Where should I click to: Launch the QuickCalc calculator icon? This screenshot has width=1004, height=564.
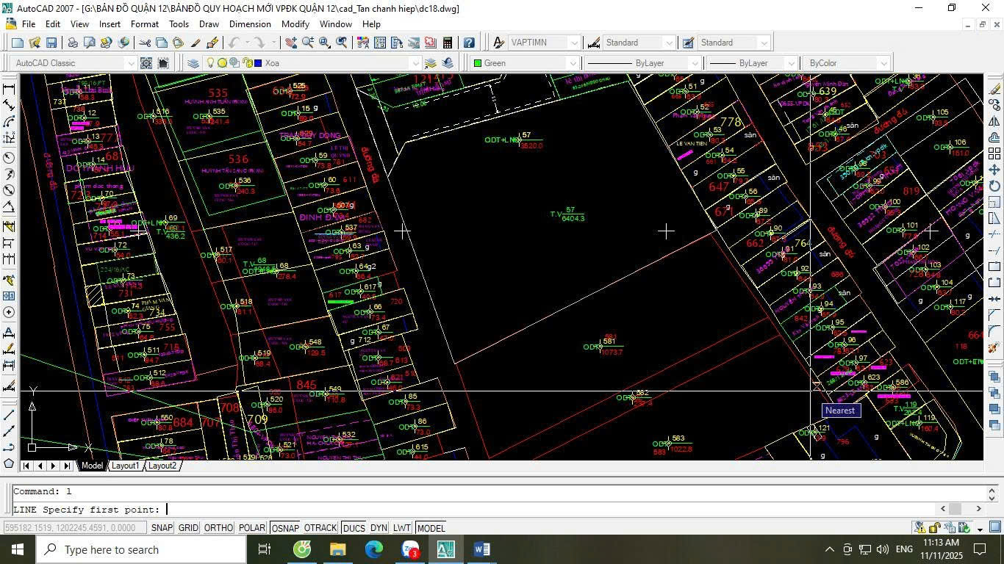[447, 43]
